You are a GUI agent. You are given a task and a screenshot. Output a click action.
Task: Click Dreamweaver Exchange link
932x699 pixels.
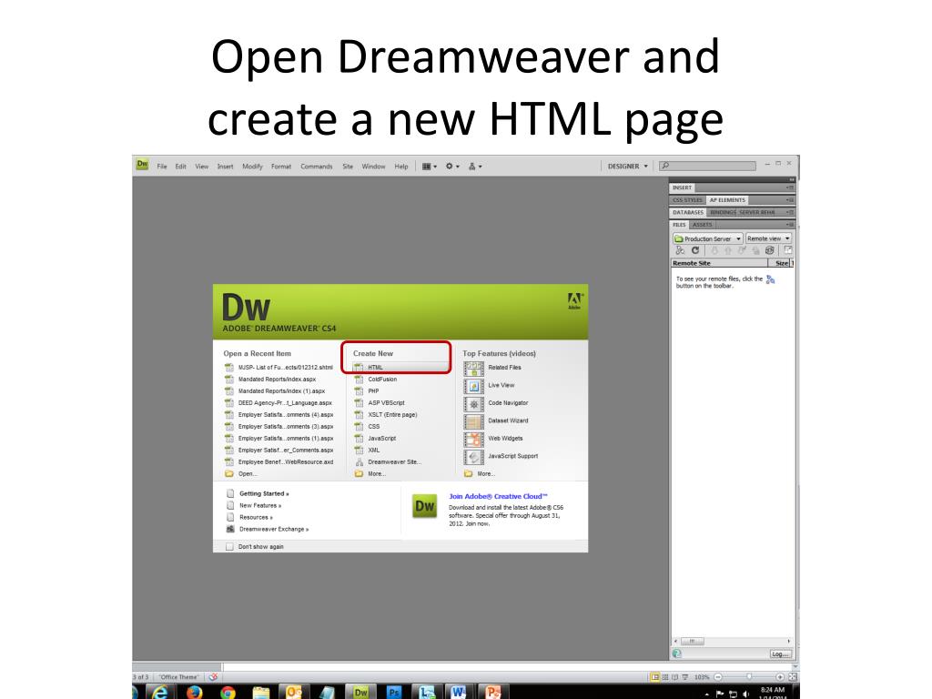[274, 529]
